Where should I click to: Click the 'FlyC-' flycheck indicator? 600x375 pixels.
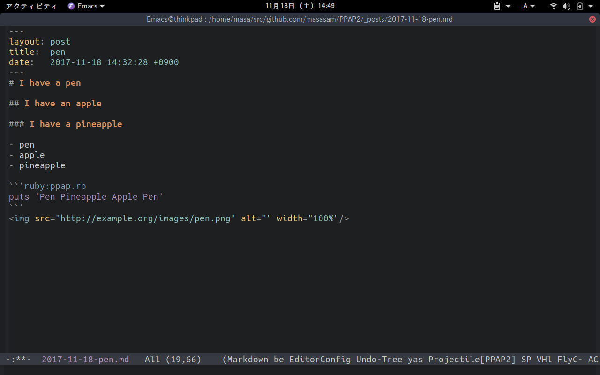tap(570, 360)
